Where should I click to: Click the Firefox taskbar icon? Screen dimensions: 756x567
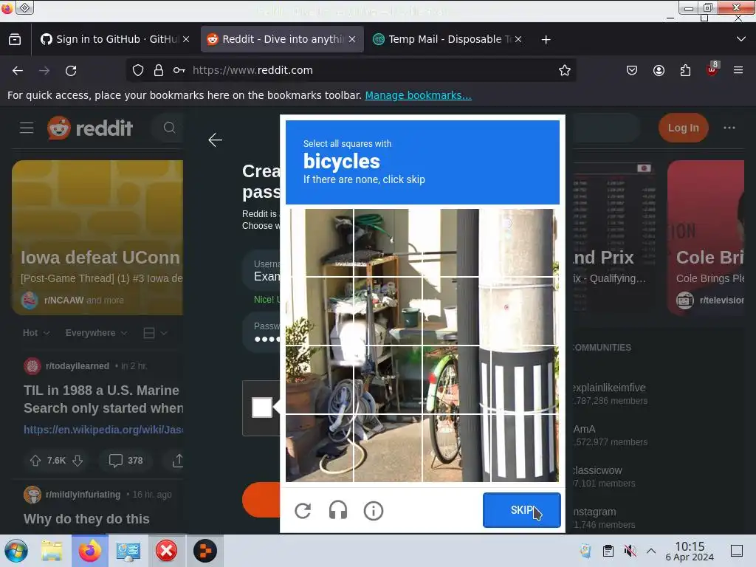[x=90, y=551]
